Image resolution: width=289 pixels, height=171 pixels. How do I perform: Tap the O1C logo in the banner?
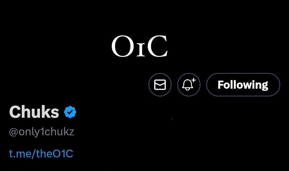click(x=139, y=47)
